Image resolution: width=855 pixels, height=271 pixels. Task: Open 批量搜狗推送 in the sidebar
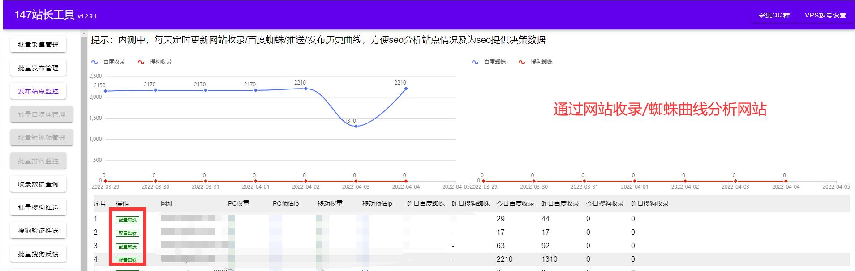pos(38,207)
